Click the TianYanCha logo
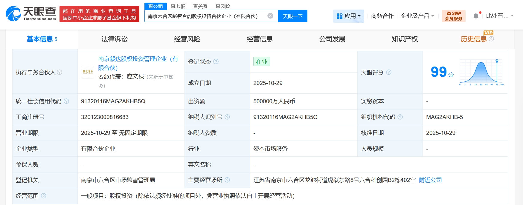This screenshot has height=205, width=523. click(x=31, y=14)
